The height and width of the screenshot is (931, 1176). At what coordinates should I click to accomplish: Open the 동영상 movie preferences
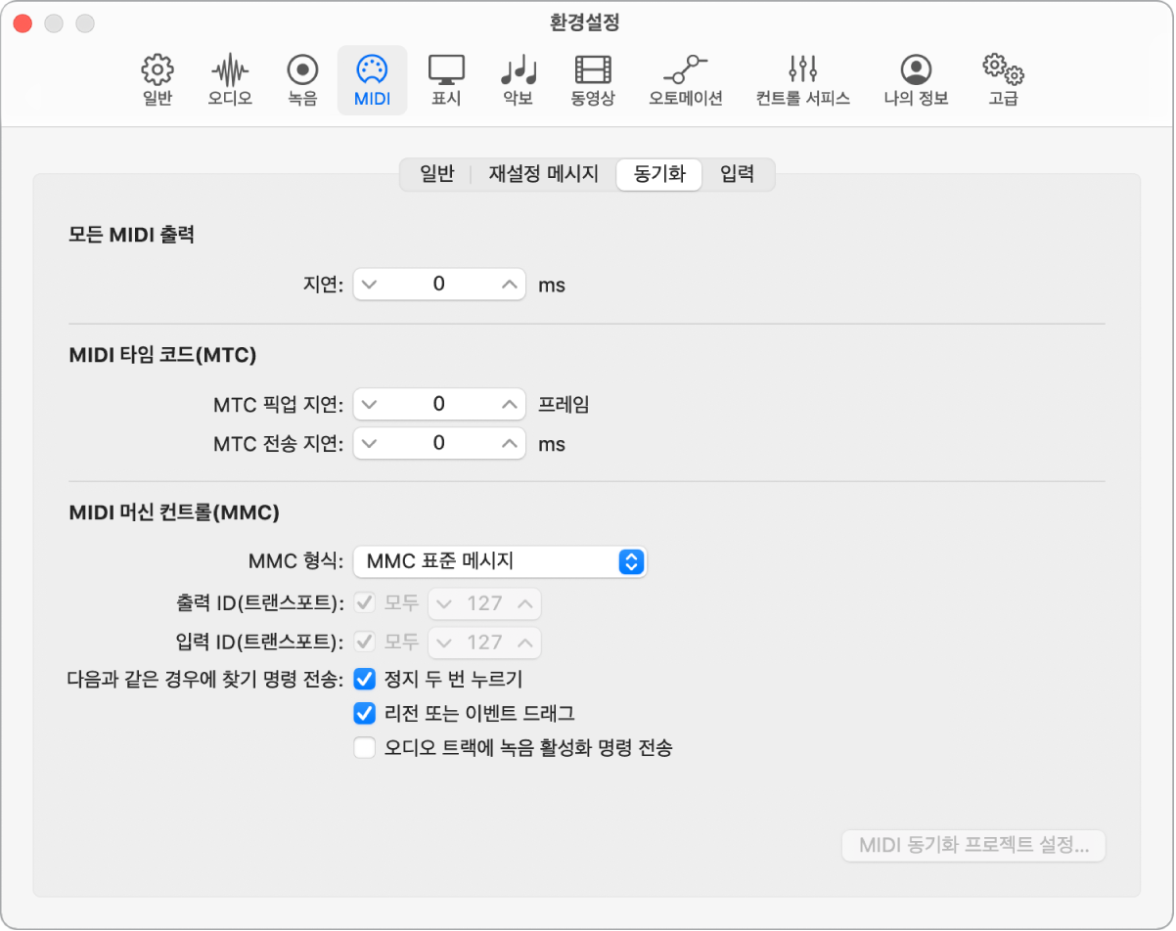point(593,80)
